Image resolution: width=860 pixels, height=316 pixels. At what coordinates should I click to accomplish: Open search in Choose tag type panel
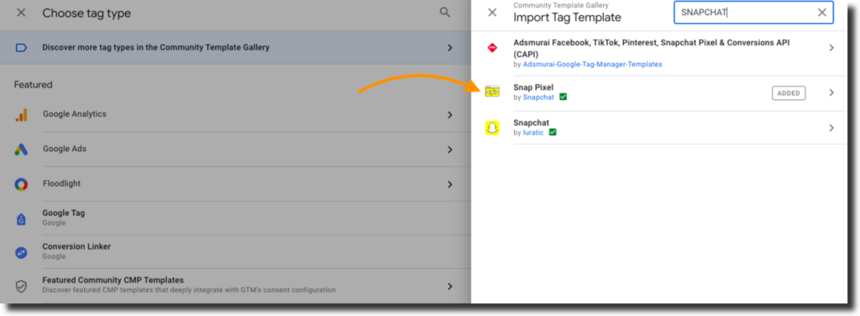pyautogui.click(x=445, y=13)
